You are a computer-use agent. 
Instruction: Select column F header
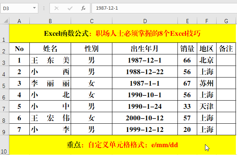[207, 21]
